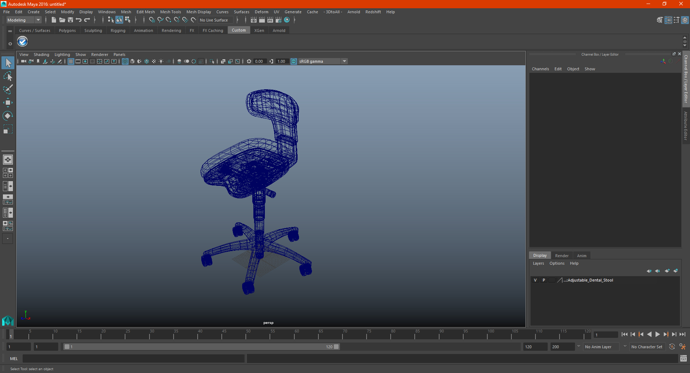This screenshot has width=690, height=373.
Task: Render the current frame
Action: click(x=262, y=20)
